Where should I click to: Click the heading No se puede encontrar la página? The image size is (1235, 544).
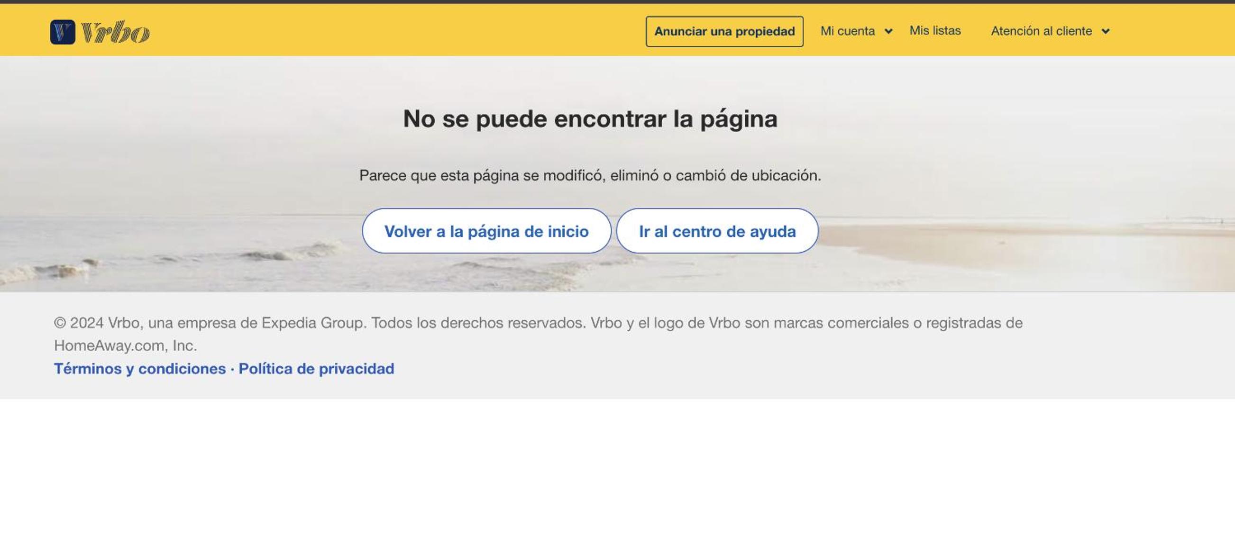pos(590,119)
